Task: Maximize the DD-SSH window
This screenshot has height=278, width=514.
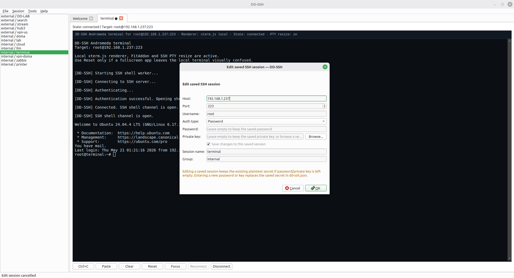Action: 502,4
